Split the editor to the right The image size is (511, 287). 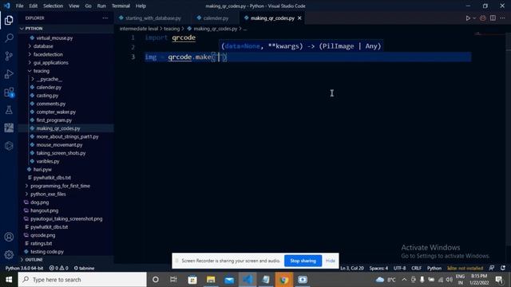[493, 18]
